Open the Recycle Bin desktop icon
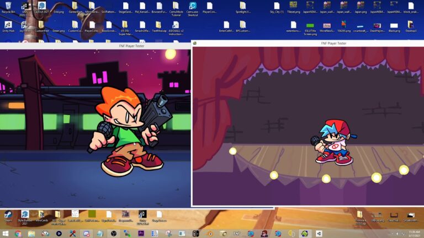The image size is (424, 238). [x=8, y=6]
